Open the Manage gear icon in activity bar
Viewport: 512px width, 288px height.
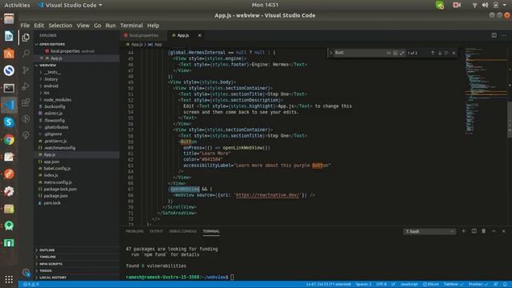pos(26,272)
